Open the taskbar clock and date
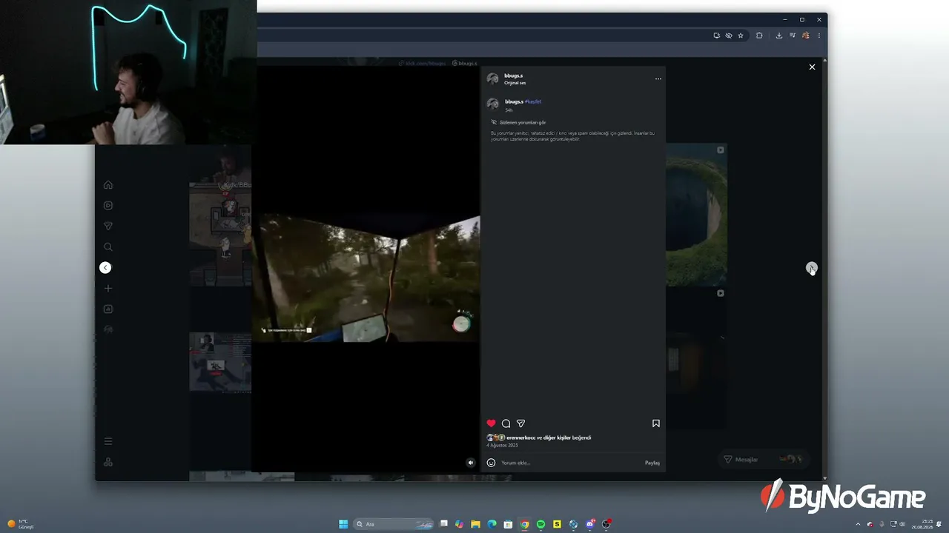Viewport: 949px width, 533px height. pyautogui.click(x=922, y=524)
